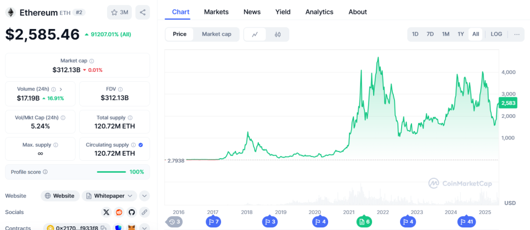Expand more website links chevron
This screenshot has height=230, width=530.
point(144,196)
